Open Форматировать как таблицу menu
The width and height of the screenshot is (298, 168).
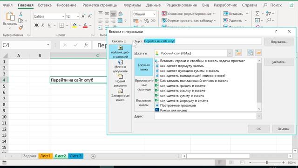189,21
